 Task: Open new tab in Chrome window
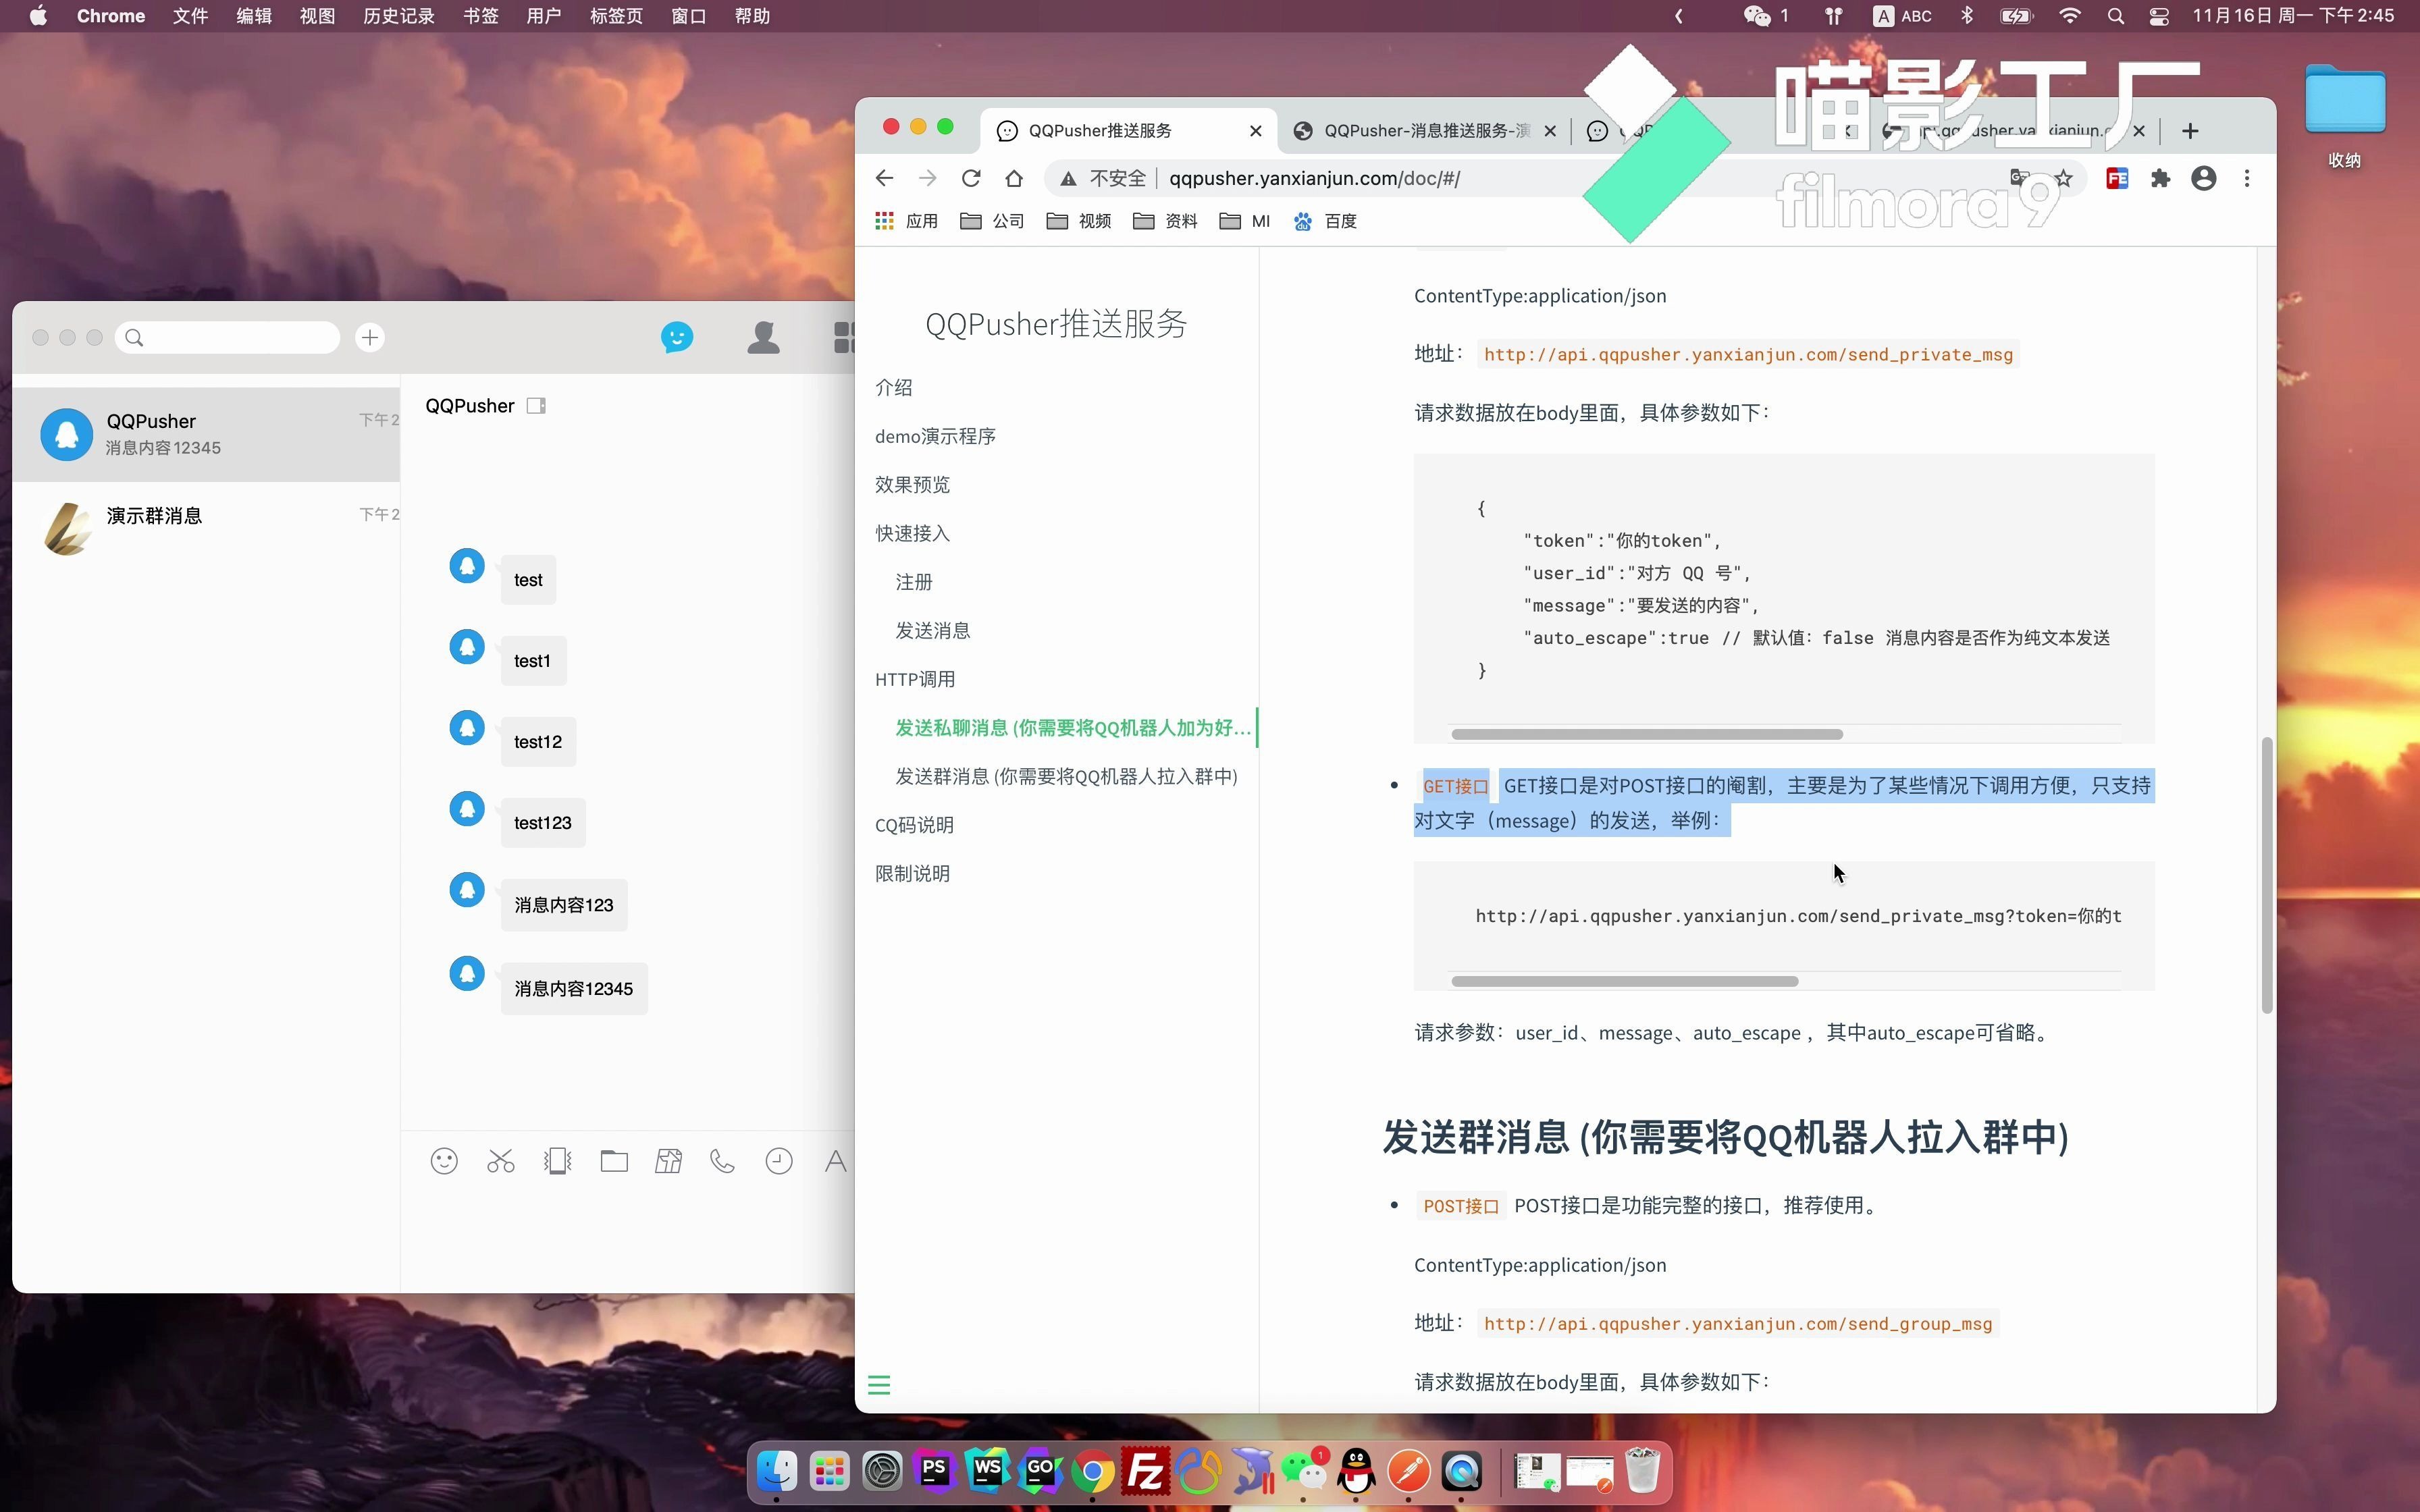click(2190, 131)
